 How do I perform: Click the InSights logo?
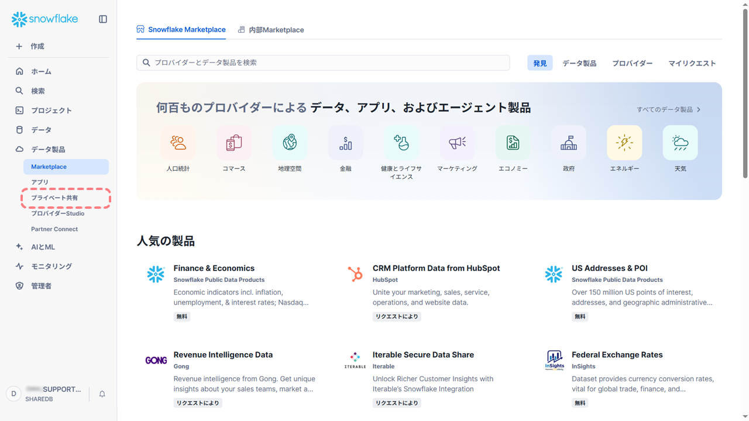coord(554,360)
